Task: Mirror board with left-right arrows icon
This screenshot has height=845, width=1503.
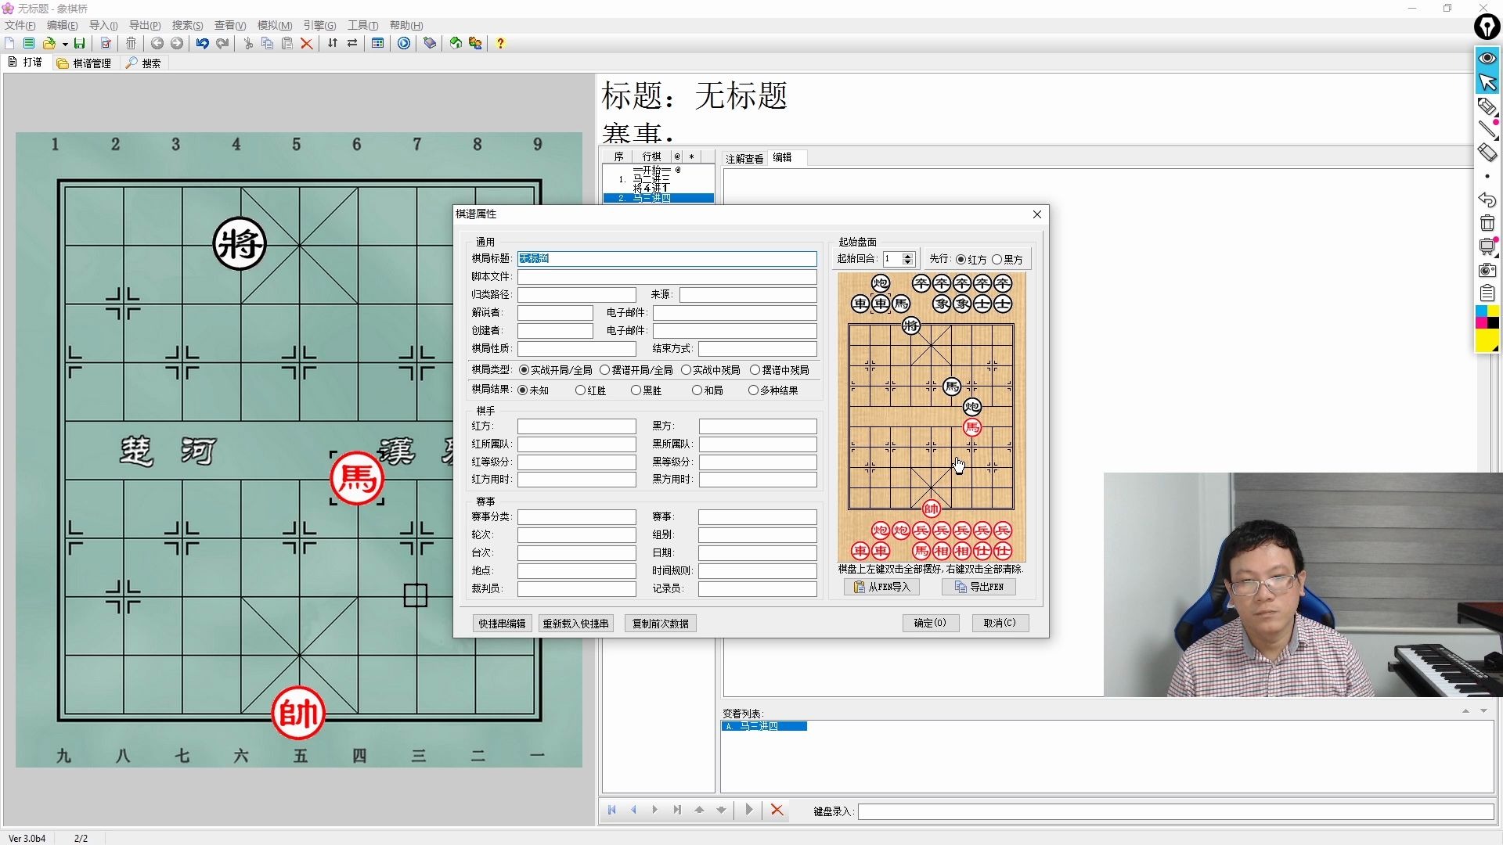Action: pyautogui.click(x=352, y=44)
